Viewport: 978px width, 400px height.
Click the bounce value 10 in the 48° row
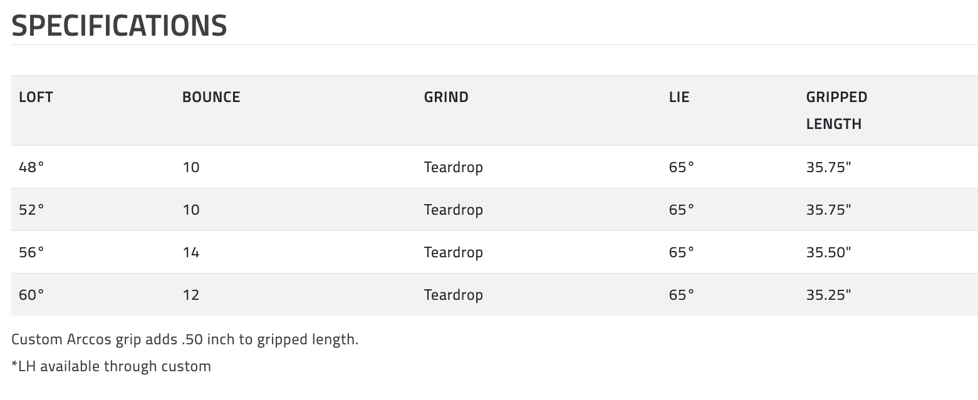click(x=191, y=167)
